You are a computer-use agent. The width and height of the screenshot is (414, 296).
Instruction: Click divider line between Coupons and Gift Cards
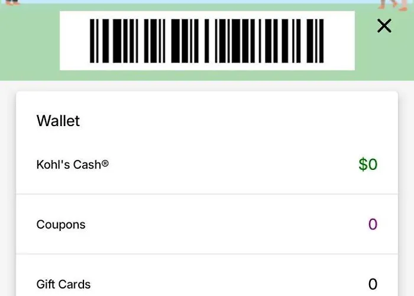[207, 254]
